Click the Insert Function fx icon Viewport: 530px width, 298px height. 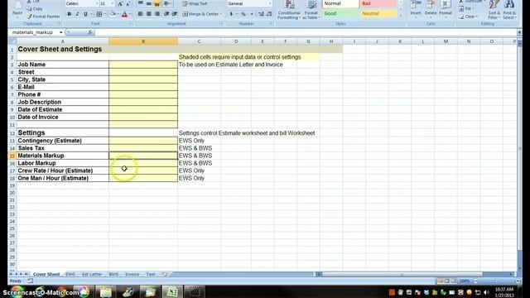click(x=90, y=32)
